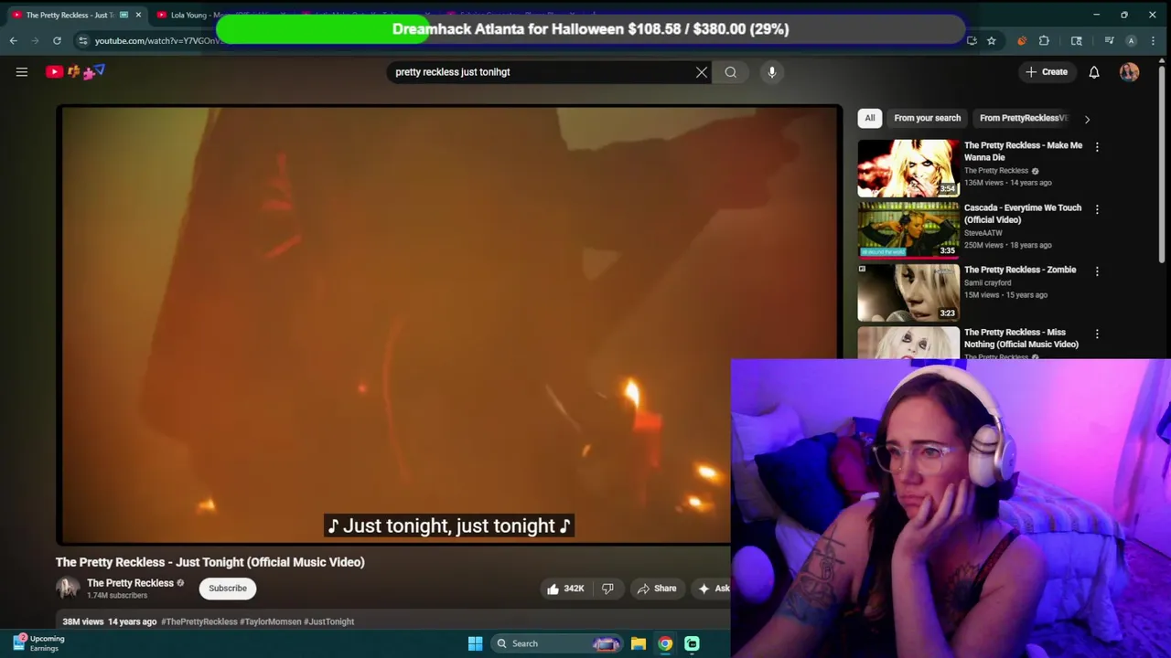The image size is (1171, 658).
Task: Select the From PrettyRecklessVEVO chip
Action: (1023, 118)
